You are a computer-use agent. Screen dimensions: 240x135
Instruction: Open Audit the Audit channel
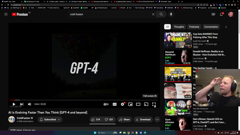[199, 41]
